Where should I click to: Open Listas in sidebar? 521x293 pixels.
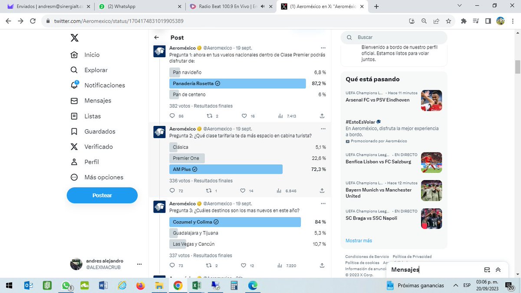click(x=86, y=116)
